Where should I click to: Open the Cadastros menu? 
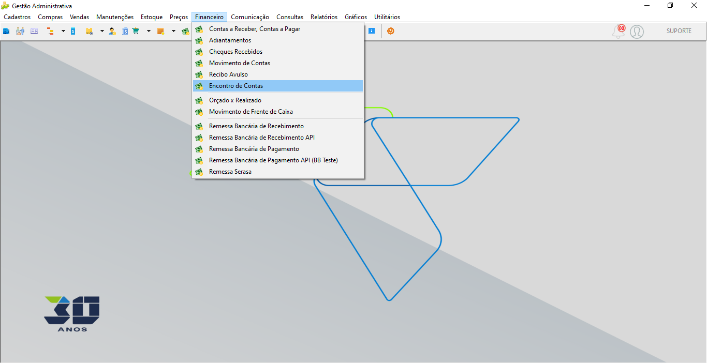pos(17,17)
